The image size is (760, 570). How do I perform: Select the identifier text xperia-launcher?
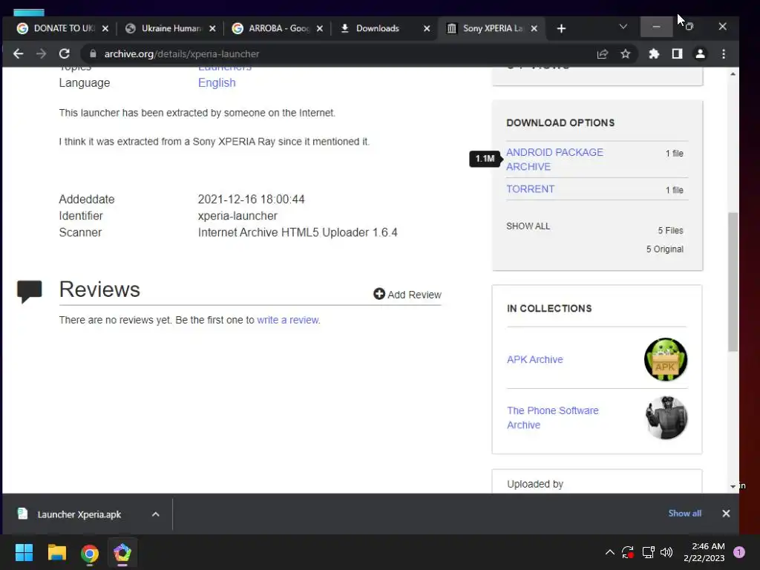pos(237,216)
